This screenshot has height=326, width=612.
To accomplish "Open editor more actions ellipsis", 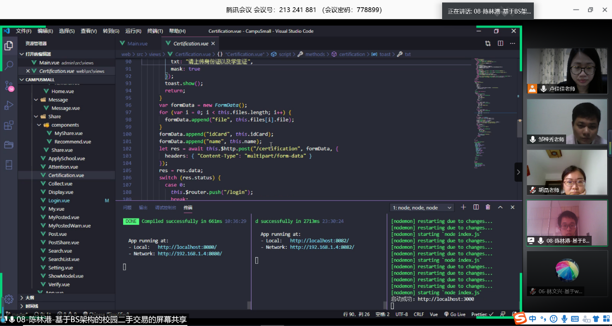I will (513, 43).
